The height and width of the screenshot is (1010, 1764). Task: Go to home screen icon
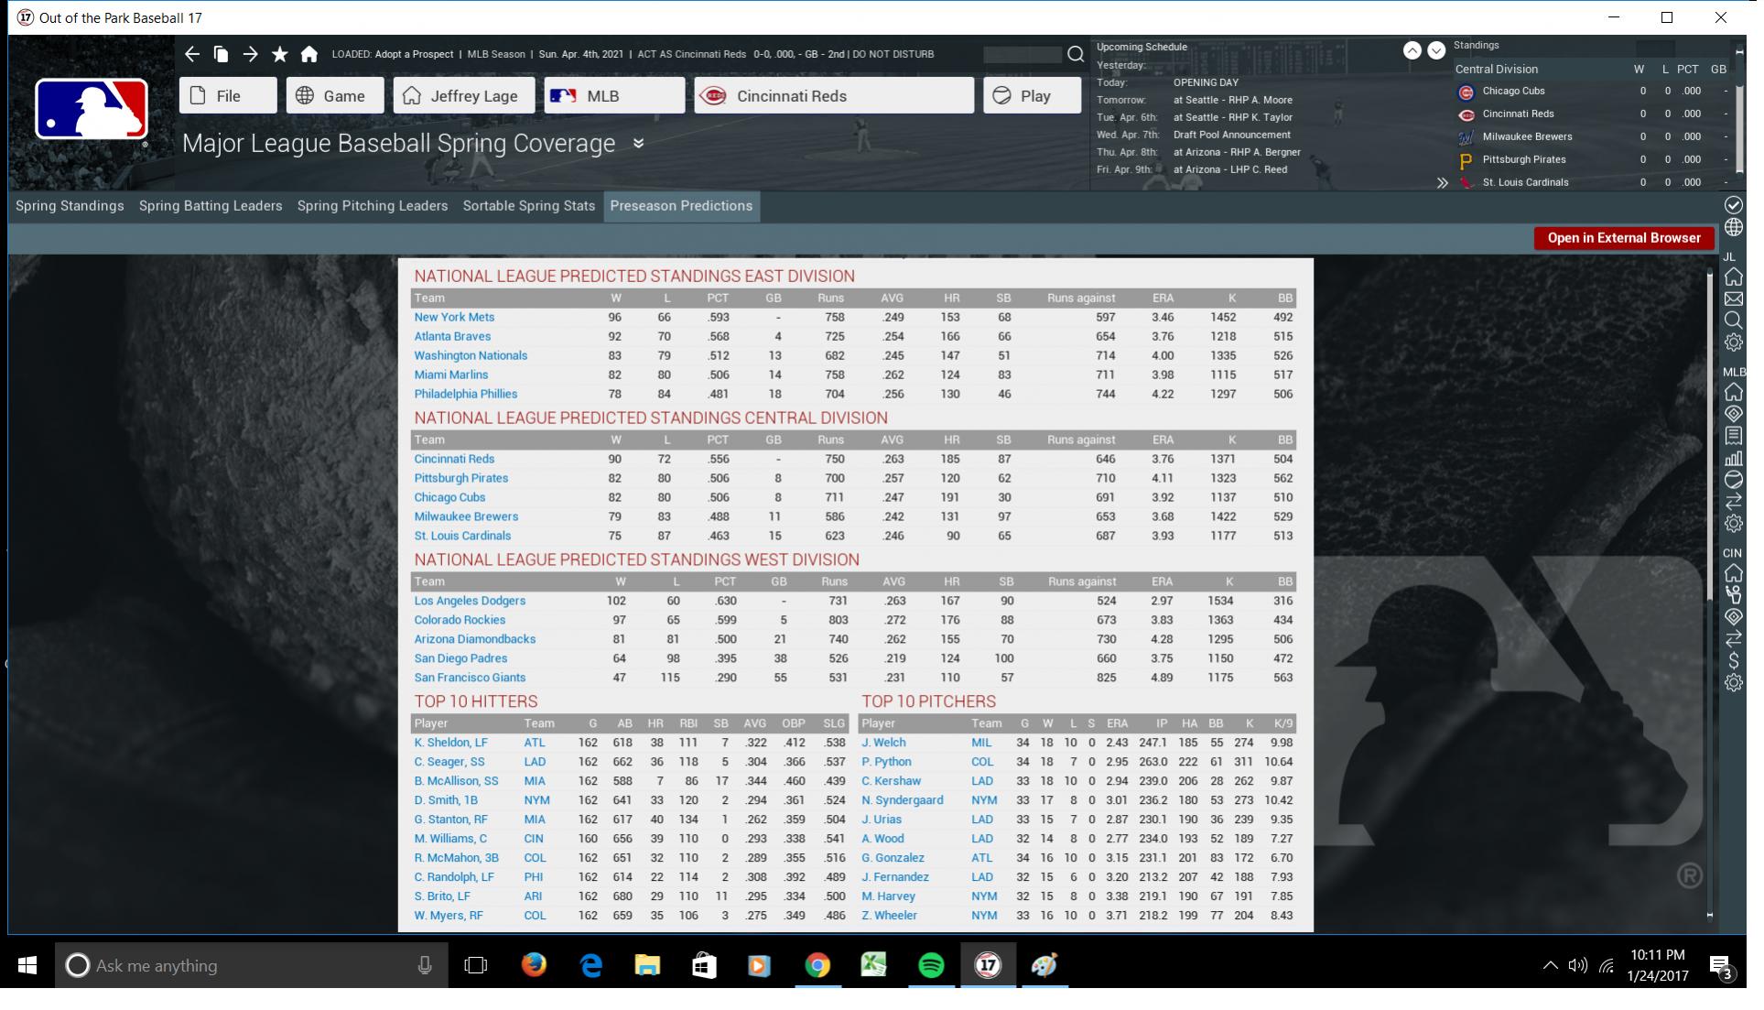click(x=309, y=55)
